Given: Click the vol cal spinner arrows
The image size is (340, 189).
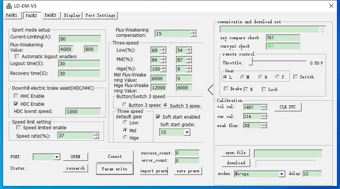Looking at the screenshot, I should tap(264, 107).
